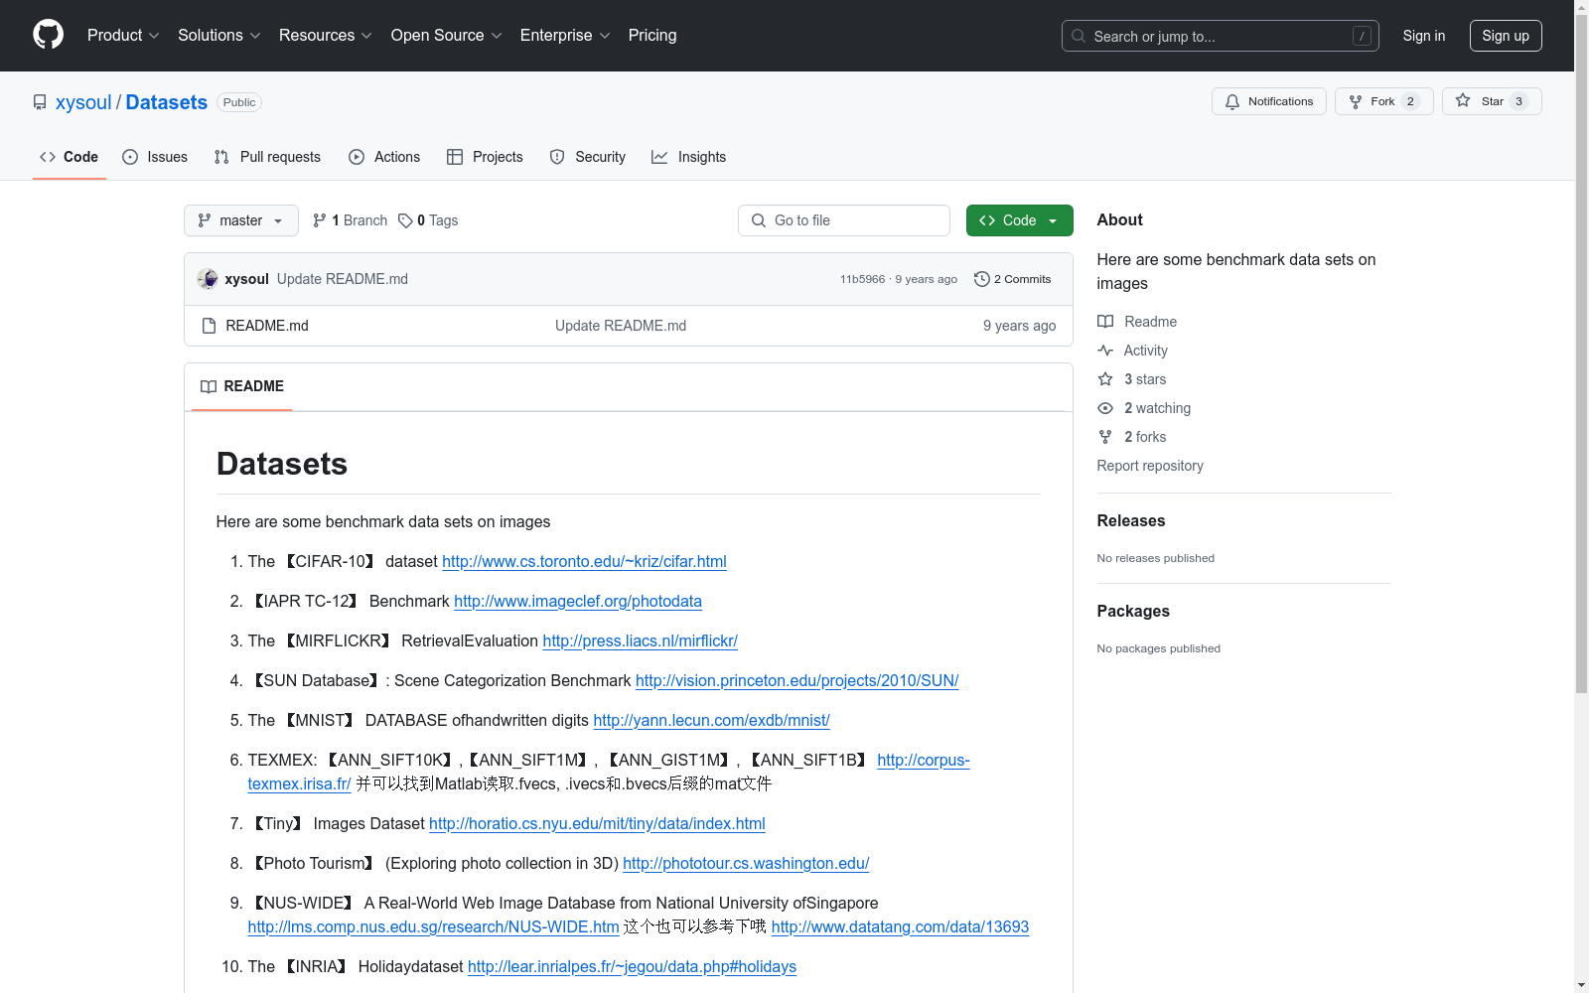Image resolution: width=1589 pixels, height=993 pixels.
Task: Click the tags icon showing 0 Tags
Action: [x=405, y=220]
